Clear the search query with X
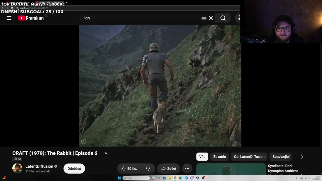Viewport: 322px width, 181px height. tap(211, 18)
